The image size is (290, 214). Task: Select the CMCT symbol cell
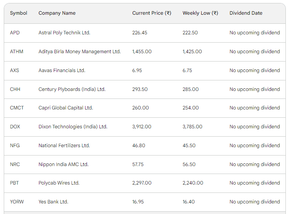point(17,108)
